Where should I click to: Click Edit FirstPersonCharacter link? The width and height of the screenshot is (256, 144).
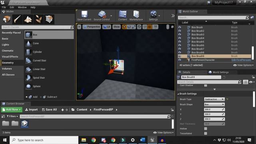pos(241,60)
